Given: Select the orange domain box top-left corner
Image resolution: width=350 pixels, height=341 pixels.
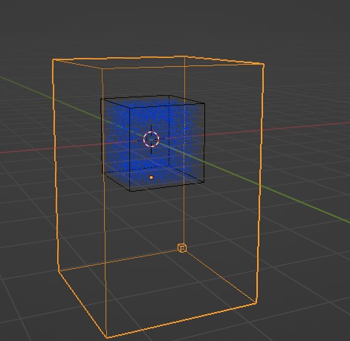Looking at the screenshot, I should [x=53, y=59].
